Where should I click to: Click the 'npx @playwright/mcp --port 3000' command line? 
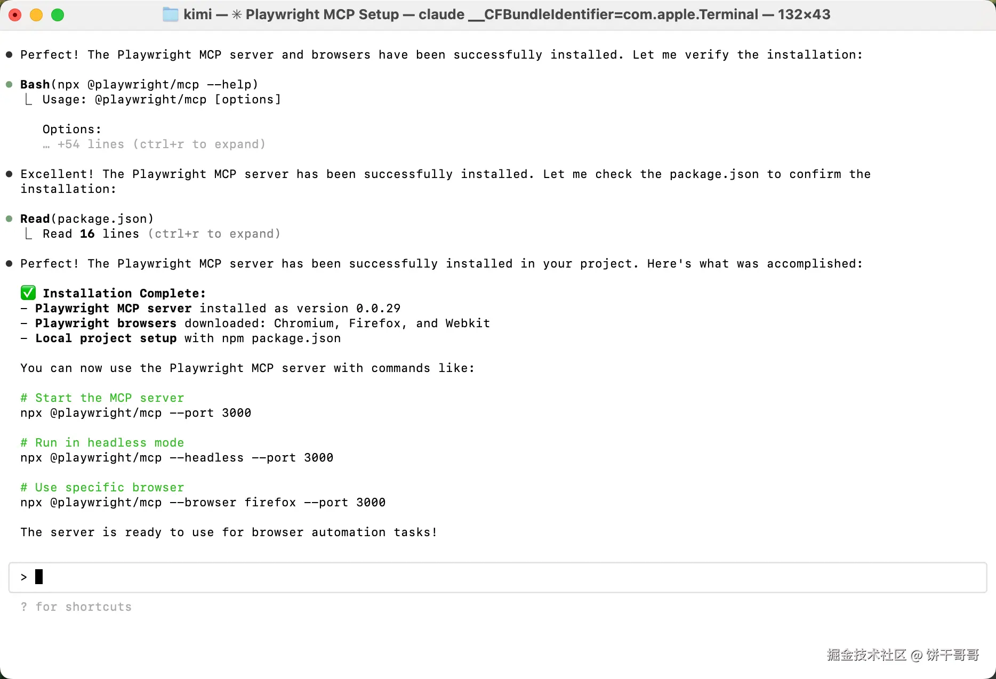136,413
